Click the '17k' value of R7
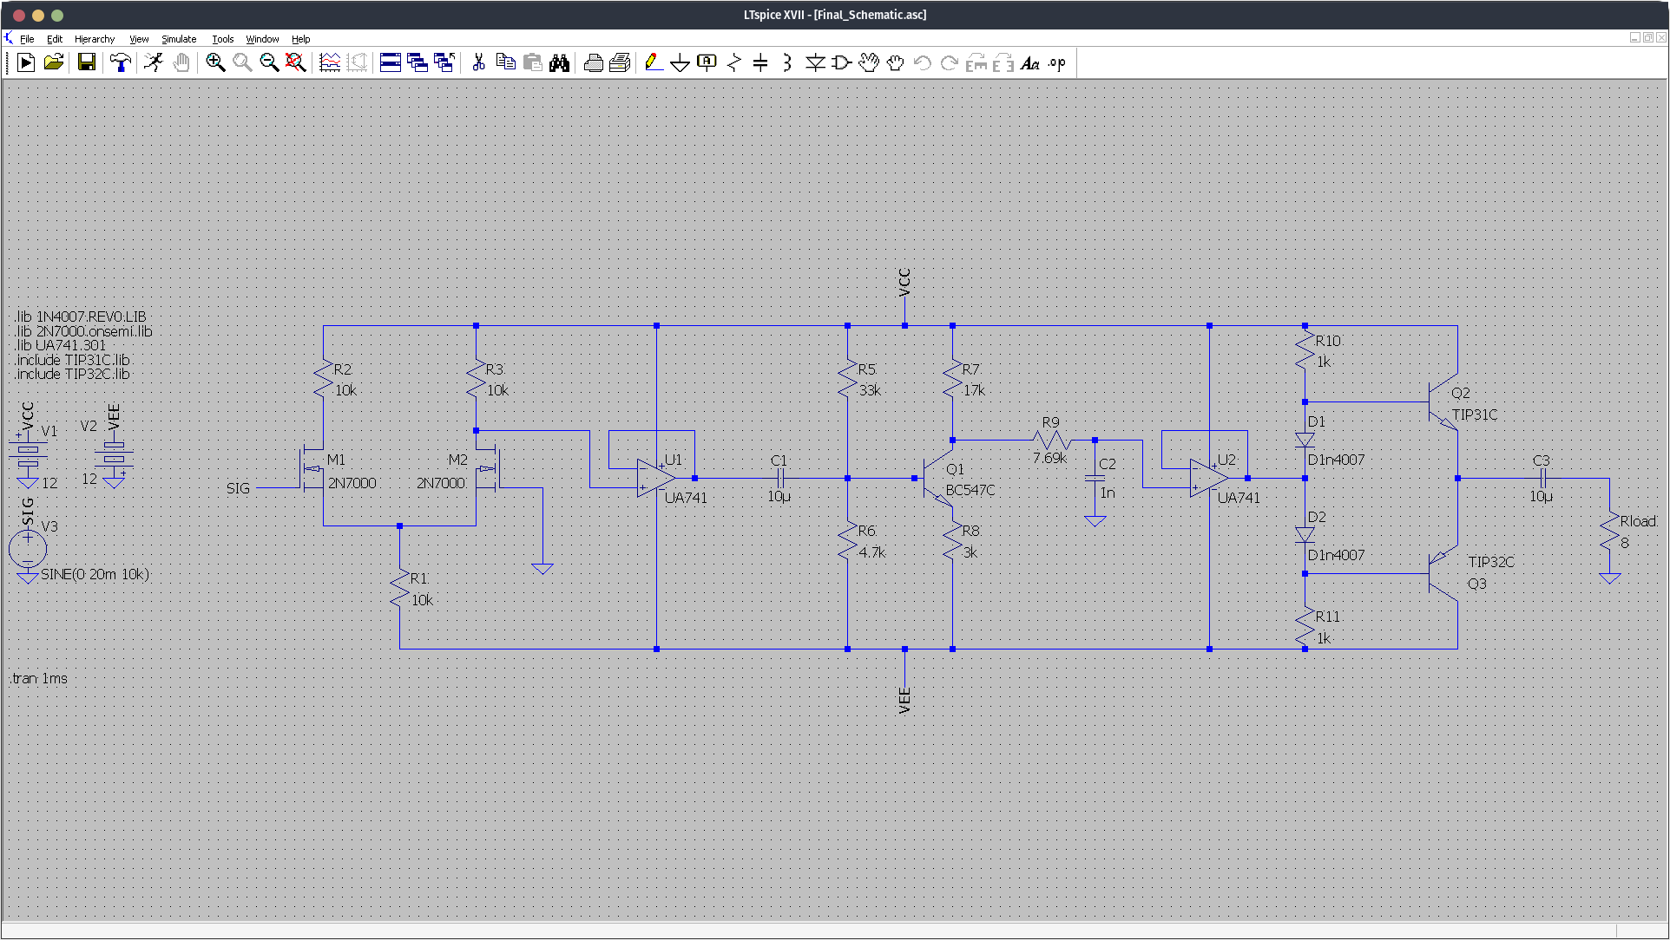 974,390
